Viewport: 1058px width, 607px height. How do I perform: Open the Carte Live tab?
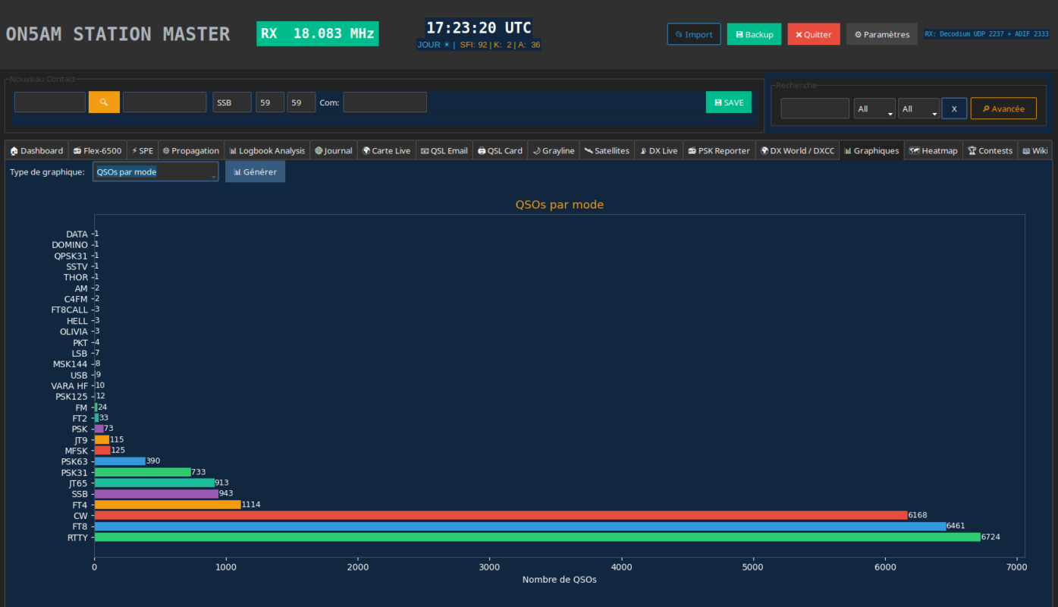[x=386, y=151]
